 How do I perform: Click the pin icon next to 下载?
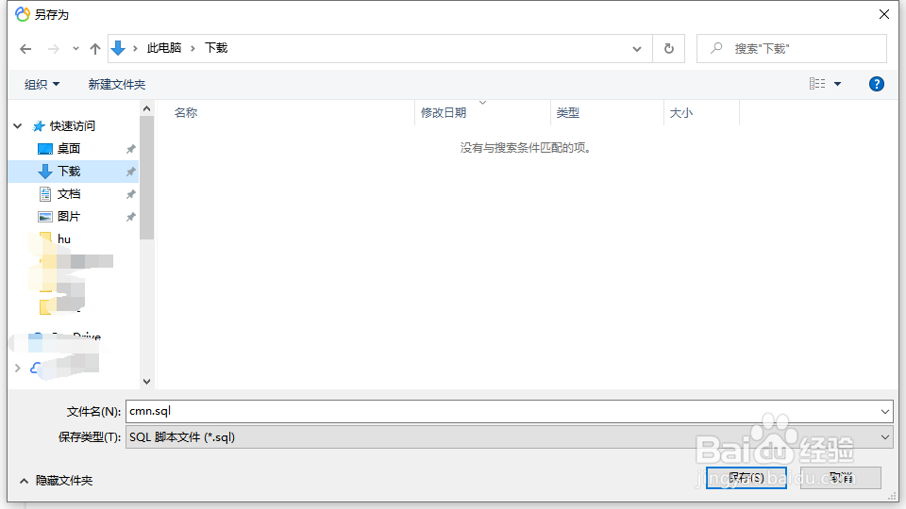[130, 172]
